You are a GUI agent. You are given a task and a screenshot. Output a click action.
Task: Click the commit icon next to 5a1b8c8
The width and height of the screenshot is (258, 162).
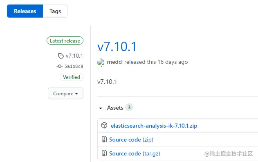click(60, 66)
